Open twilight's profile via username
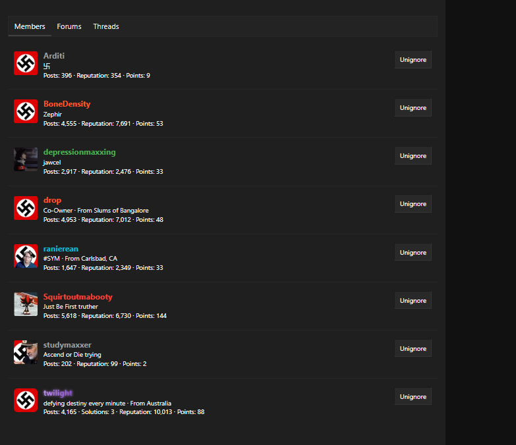Screen dimensions: 516x445 [57, 393]
